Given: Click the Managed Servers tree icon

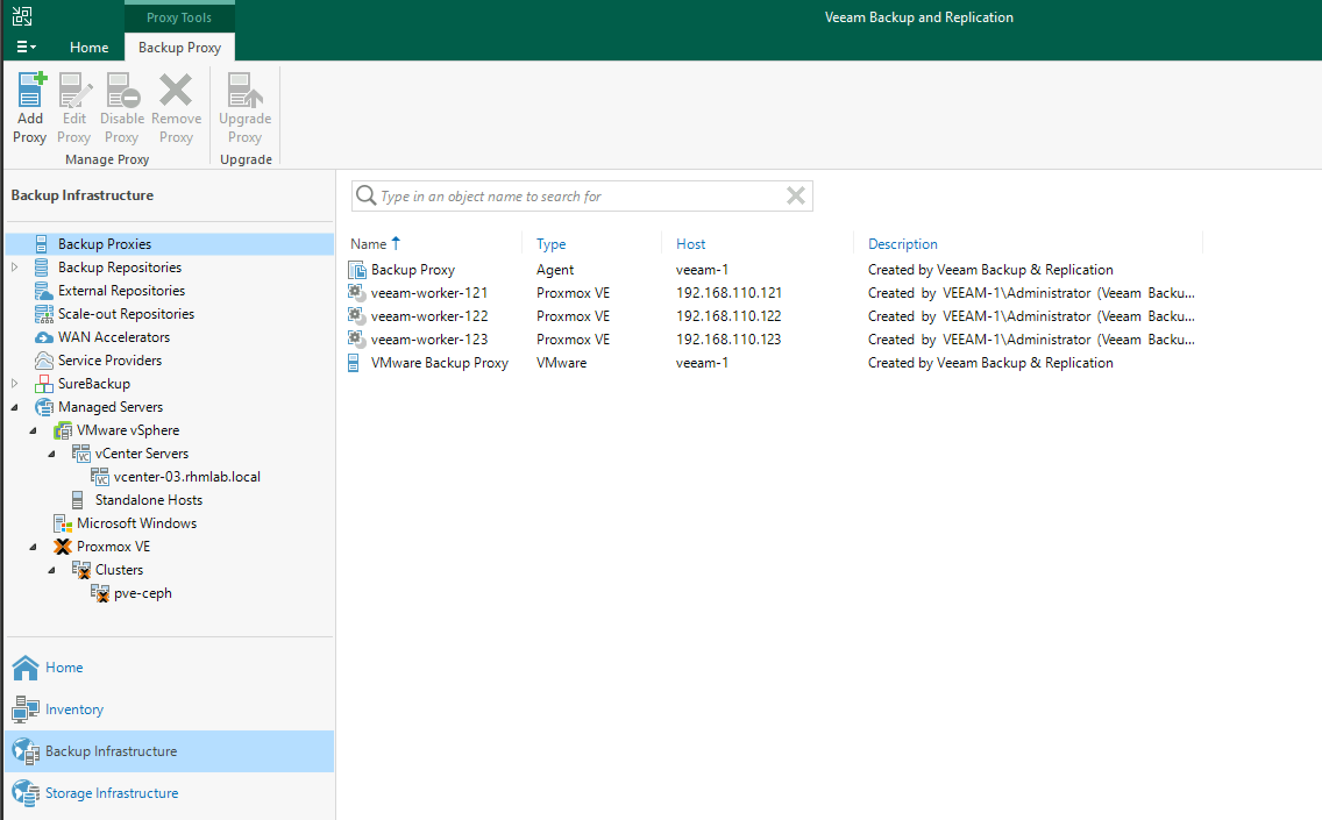Looking at the screenshot, I should 44,407.
